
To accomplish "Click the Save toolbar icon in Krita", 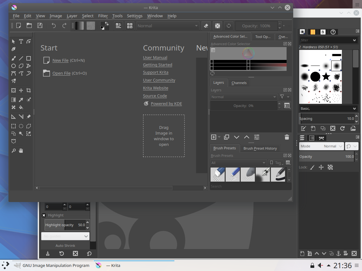I will coord(40,26).
